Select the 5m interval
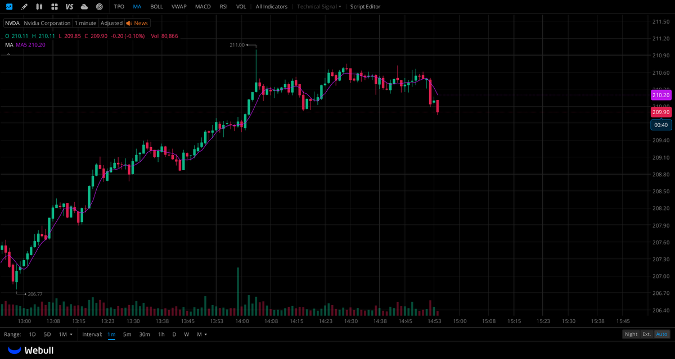This screenshot has width=675, height=359. 127,334
